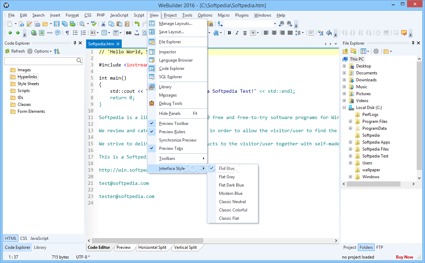Go up a folder in File Explorer
This screenshot has height=263, width=425.
[345, 51]
